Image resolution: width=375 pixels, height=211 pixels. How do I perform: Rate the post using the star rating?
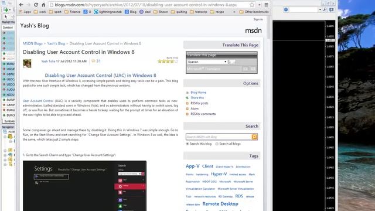(168, 62)
